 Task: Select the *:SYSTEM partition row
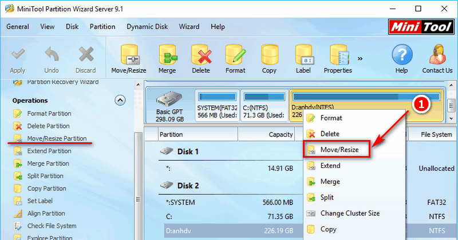231,202
